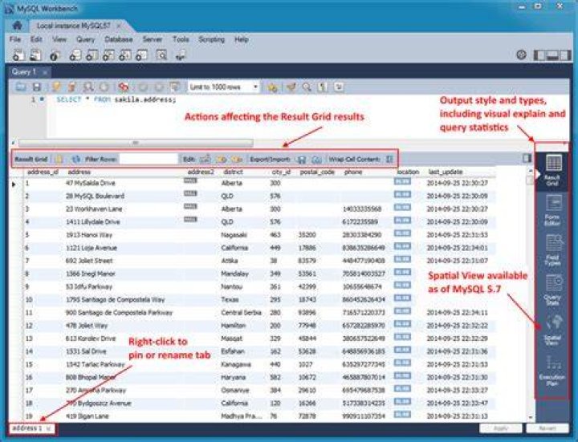The image size is (578, 442).
Task: Toggle result side panel next to grid
Action: click(527, 158)
